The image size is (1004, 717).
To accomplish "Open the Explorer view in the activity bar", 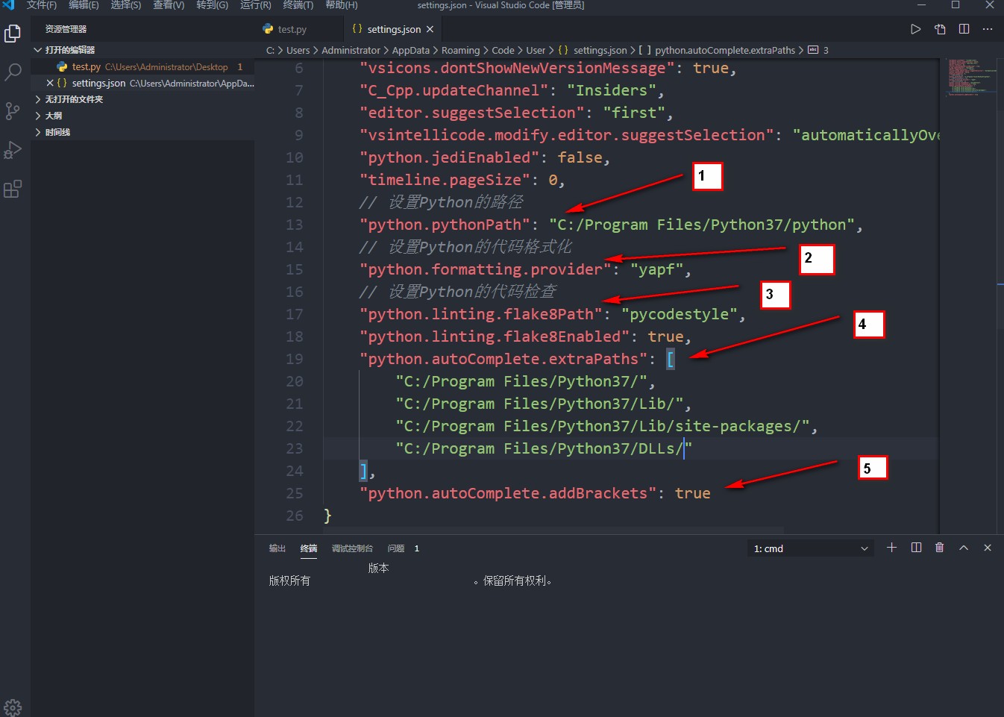I will tap(13, 33).
